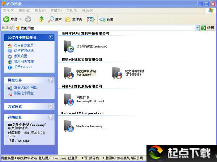Click the 网易 计算机系统有限公司 group header

coord(82,86)
